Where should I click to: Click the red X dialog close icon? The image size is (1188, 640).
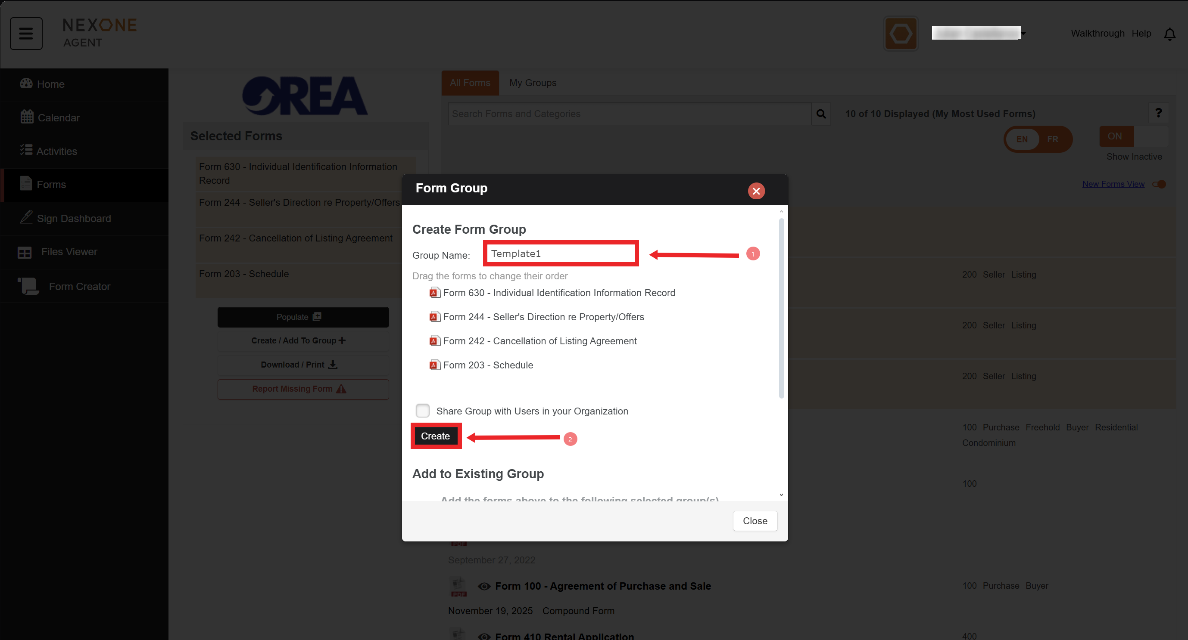(x=756, y=191)
